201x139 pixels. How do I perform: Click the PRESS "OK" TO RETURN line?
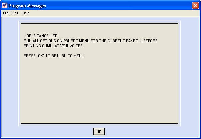point(54,56)
